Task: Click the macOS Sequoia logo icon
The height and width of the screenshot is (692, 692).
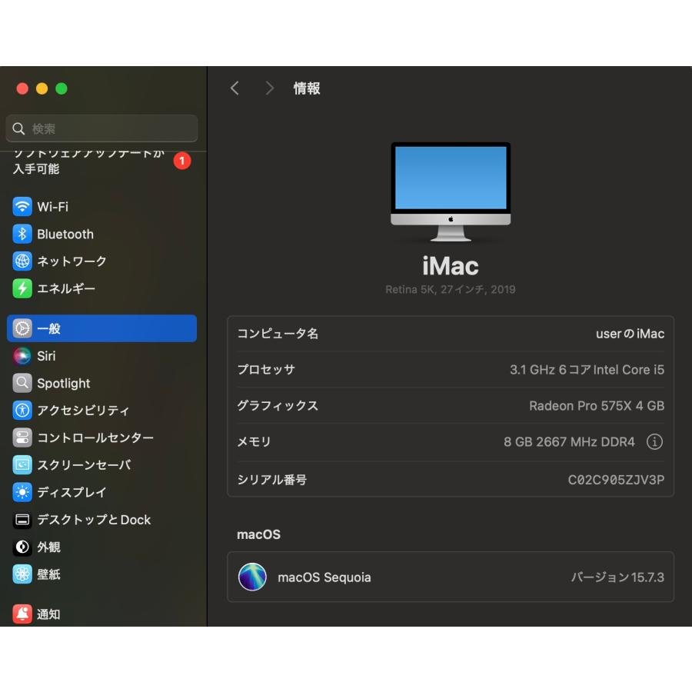Action: (252, 577)
